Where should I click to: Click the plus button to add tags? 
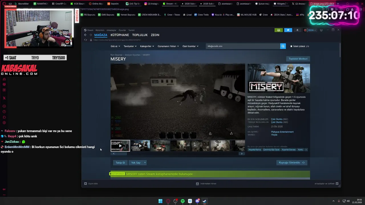306,149
